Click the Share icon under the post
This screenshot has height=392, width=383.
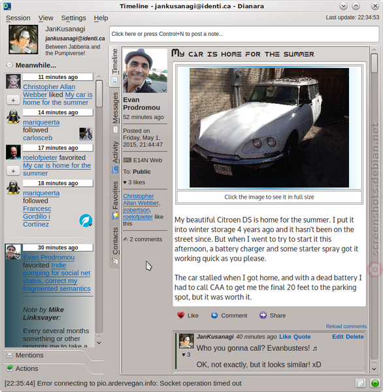263,316
